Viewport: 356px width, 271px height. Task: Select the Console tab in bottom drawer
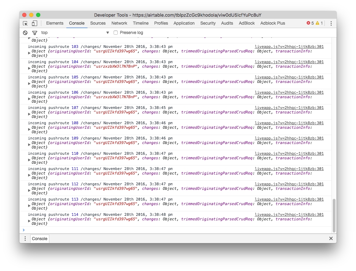(x=39, y=238)
